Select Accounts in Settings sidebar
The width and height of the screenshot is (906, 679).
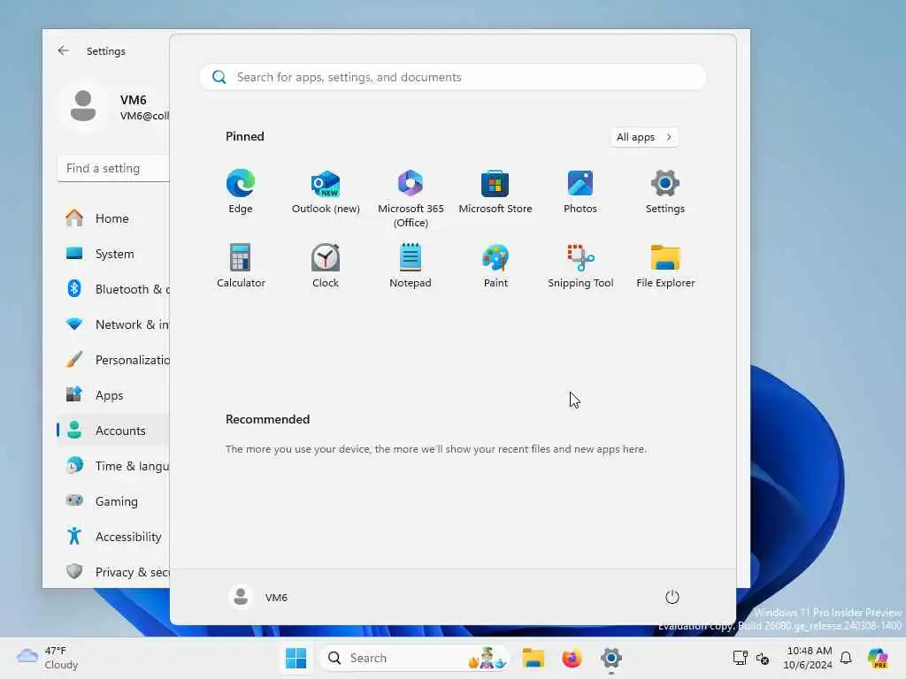(x=114, y=431)
